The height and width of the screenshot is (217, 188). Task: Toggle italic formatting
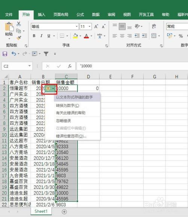click(41, 36)
